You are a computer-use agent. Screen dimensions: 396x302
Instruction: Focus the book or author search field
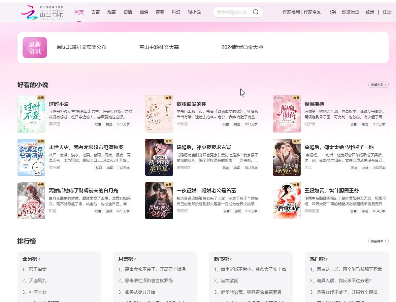[x=232, y=12]
